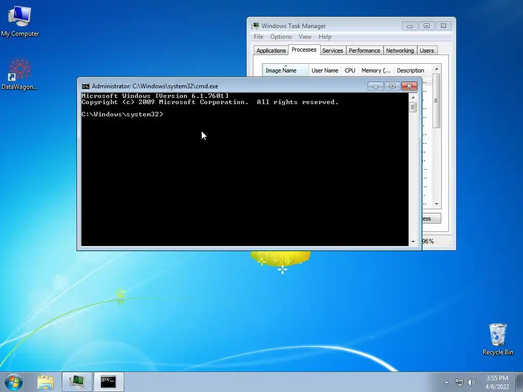Go to the Networking tab
Screen dimensions: 523x392
coord(400,51)
